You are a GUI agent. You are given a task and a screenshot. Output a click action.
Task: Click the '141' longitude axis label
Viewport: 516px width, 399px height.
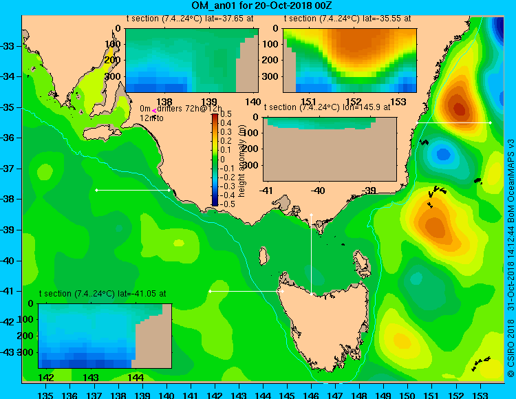tap(191, 396)
